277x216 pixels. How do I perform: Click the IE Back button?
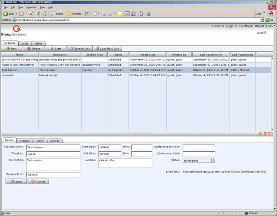[x=9, y=14]
